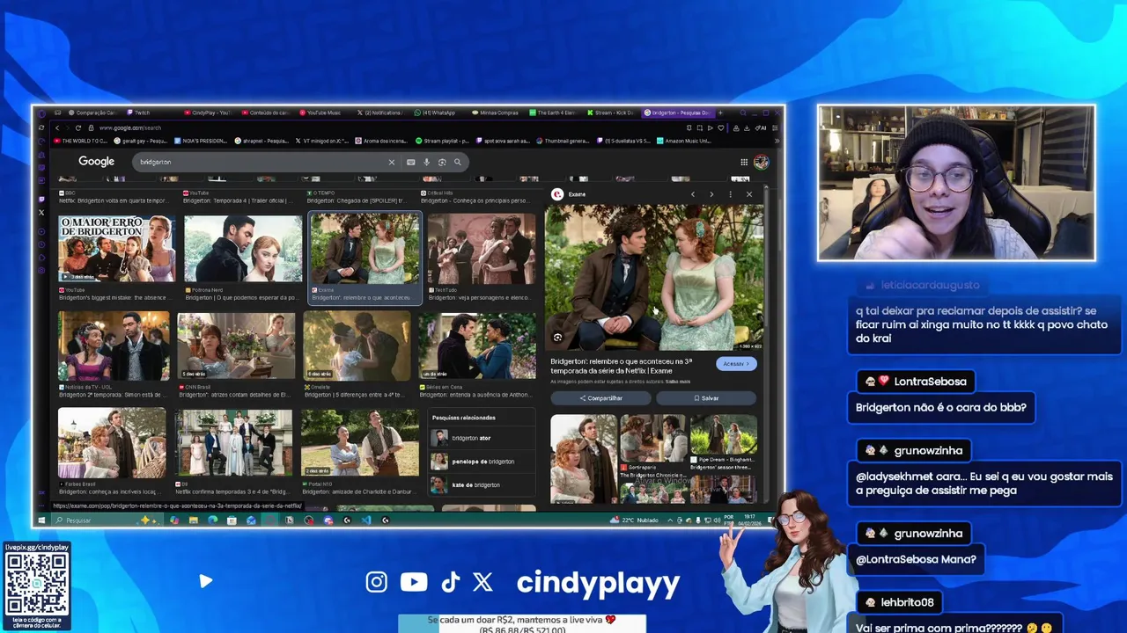Click the YouTube icon on stream overlay

click(414, 582)
